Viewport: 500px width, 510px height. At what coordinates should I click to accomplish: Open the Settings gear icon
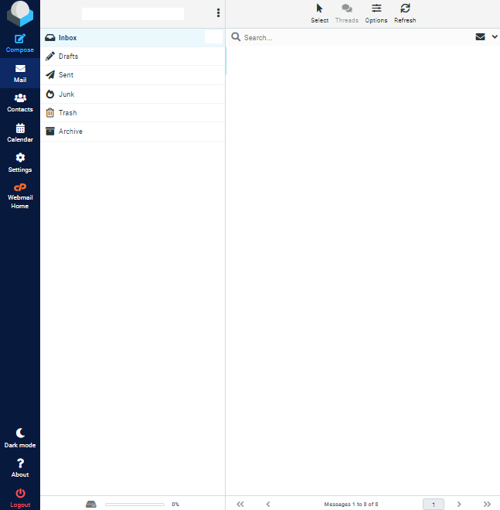(20, 158)
